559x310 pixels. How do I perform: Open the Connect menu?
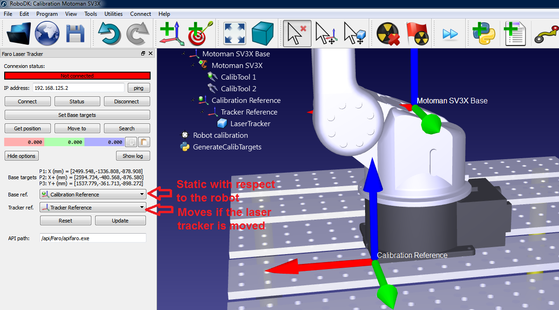point(140,13)
